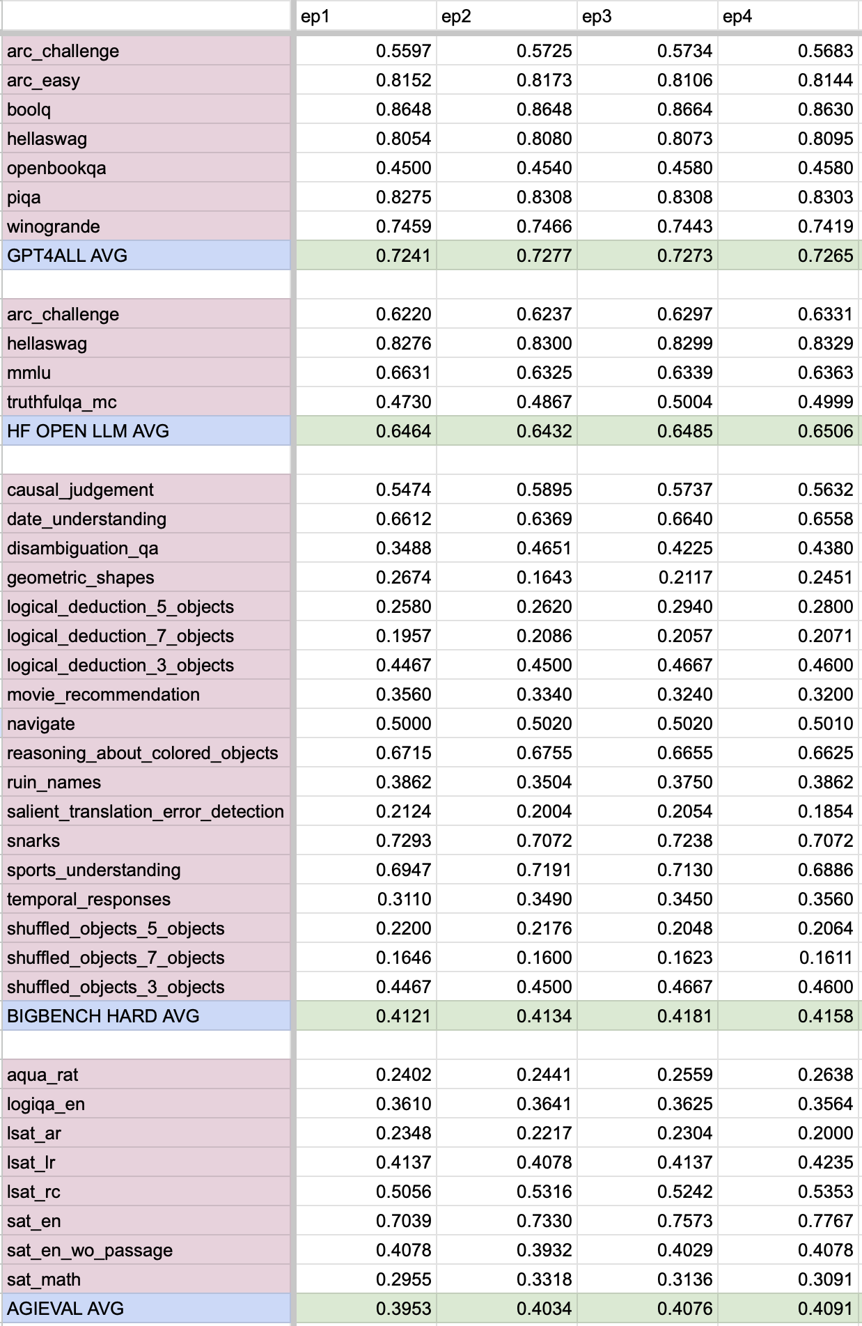Click the navigate row label cell
The image size is (862, 1326).
coord(146,724)
